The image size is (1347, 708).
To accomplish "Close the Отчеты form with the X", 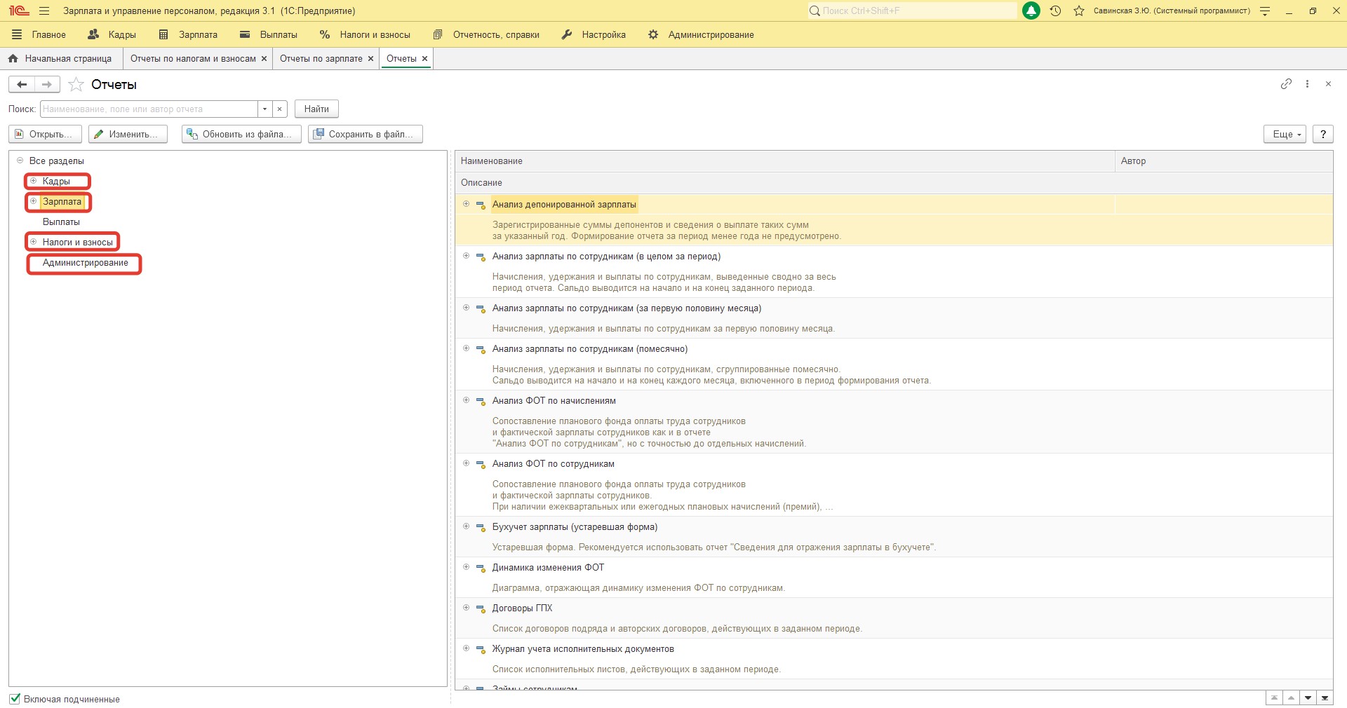I will point(1328,83).
